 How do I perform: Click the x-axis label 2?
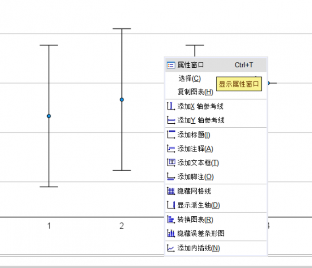click(122, 226)
